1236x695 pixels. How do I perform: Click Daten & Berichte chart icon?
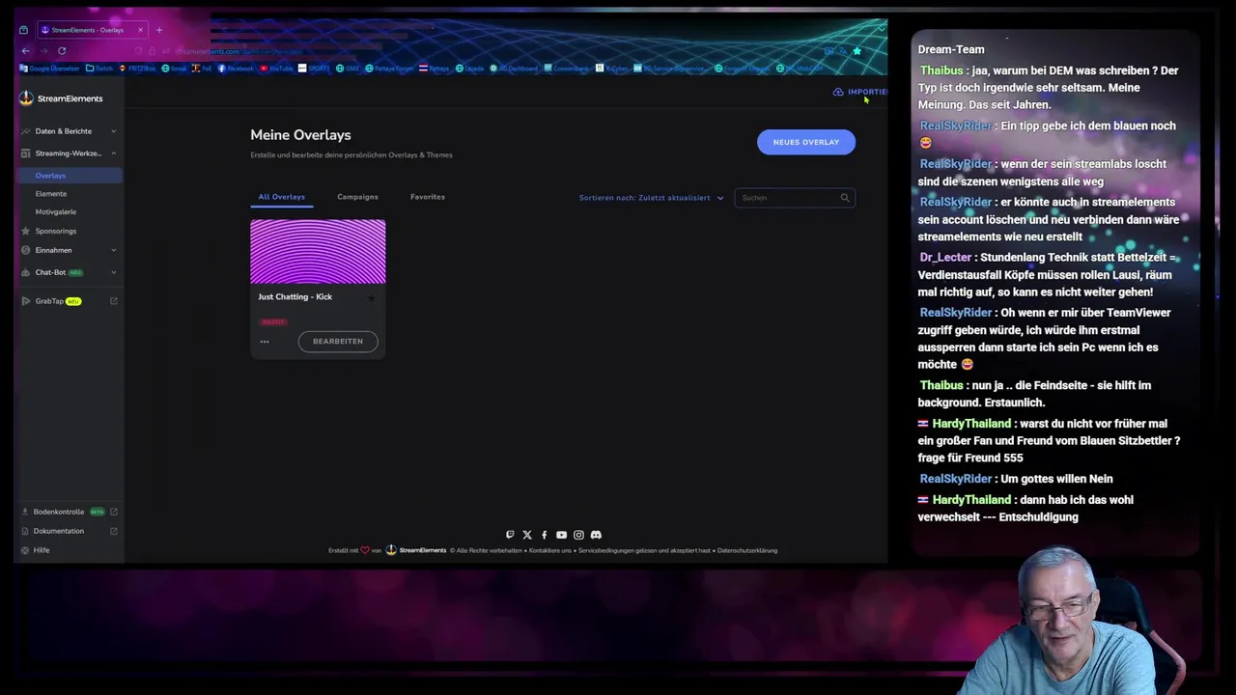[x=26, y=131]
